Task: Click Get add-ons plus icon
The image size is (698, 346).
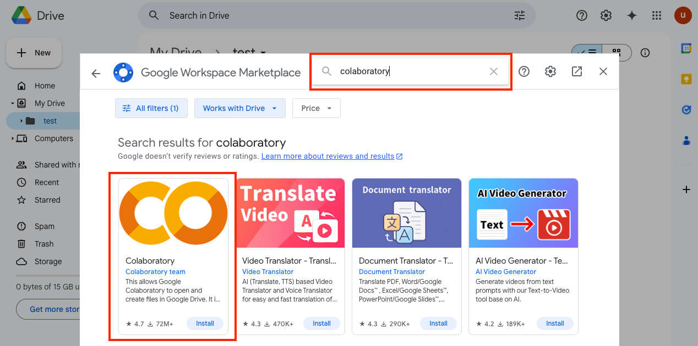Action: tap(686, 189)
